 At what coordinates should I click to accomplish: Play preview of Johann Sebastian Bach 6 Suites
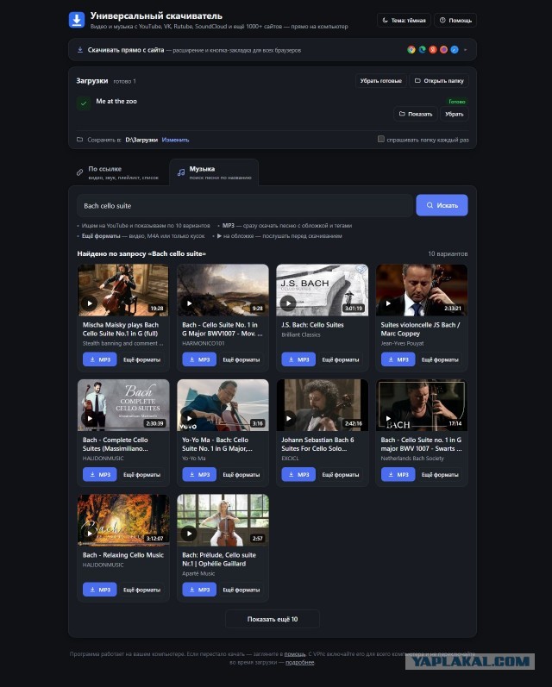288,418
